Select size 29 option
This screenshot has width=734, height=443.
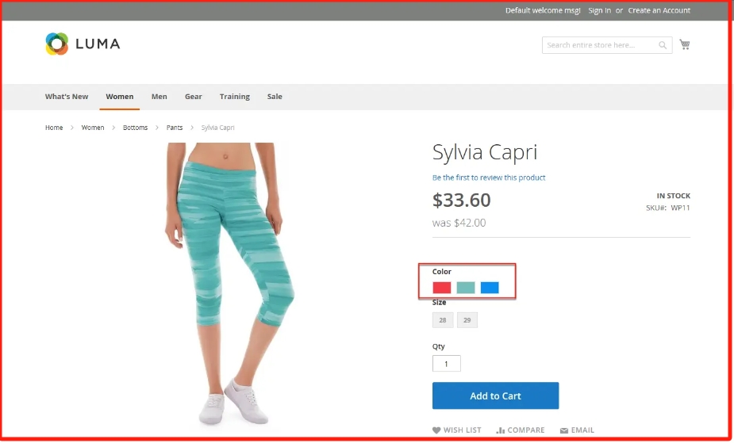point(467,320)
